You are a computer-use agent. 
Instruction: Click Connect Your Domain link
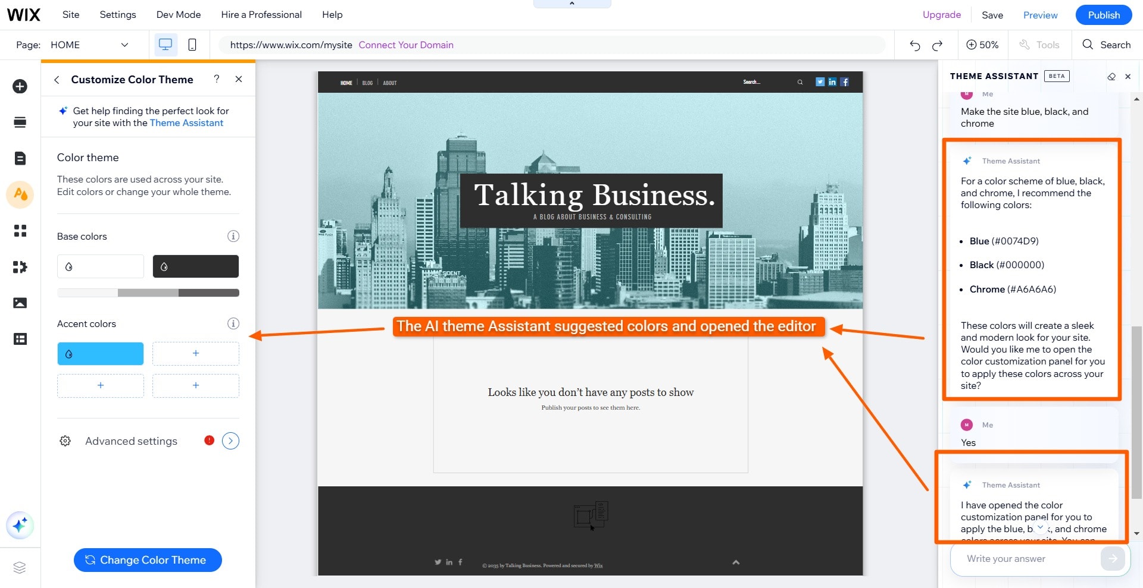point(406,45)
